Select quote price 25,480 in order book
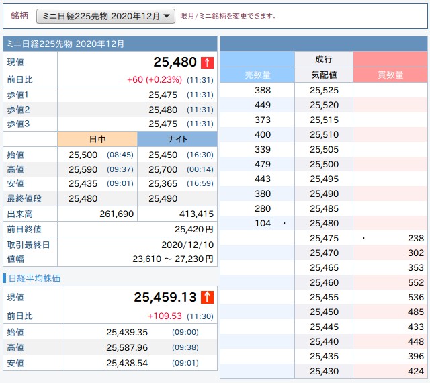 tap(324, 223)
